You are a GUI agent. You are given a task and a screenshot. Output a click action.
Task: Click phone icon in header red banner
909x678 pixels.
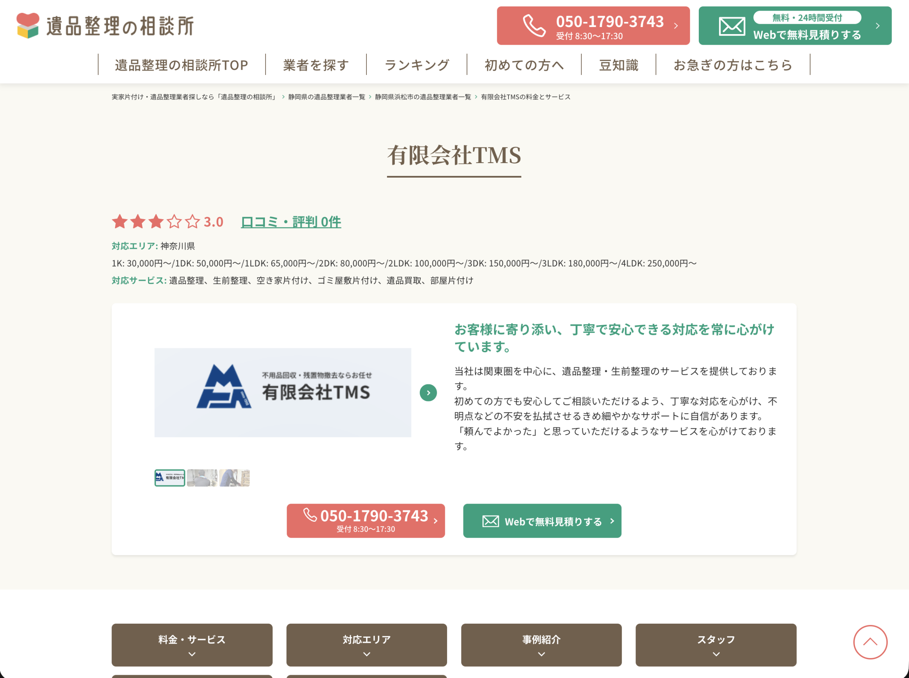534,26
